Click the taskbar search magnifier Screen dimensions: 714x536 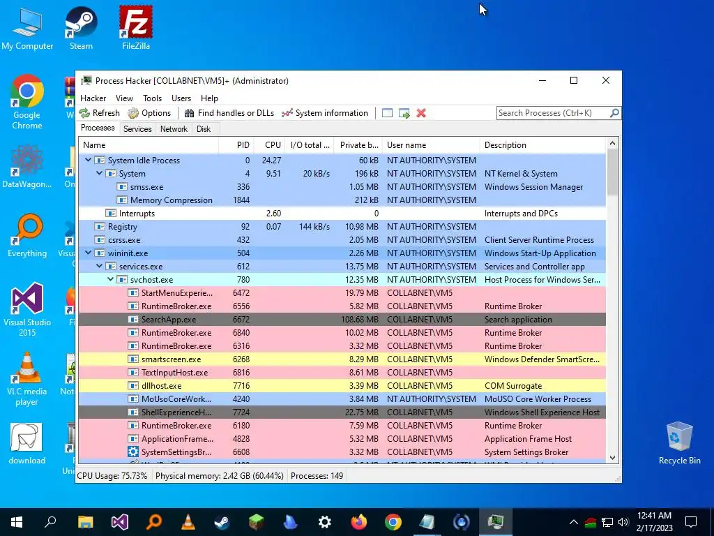pyautogui.click(x=50, y=522)
